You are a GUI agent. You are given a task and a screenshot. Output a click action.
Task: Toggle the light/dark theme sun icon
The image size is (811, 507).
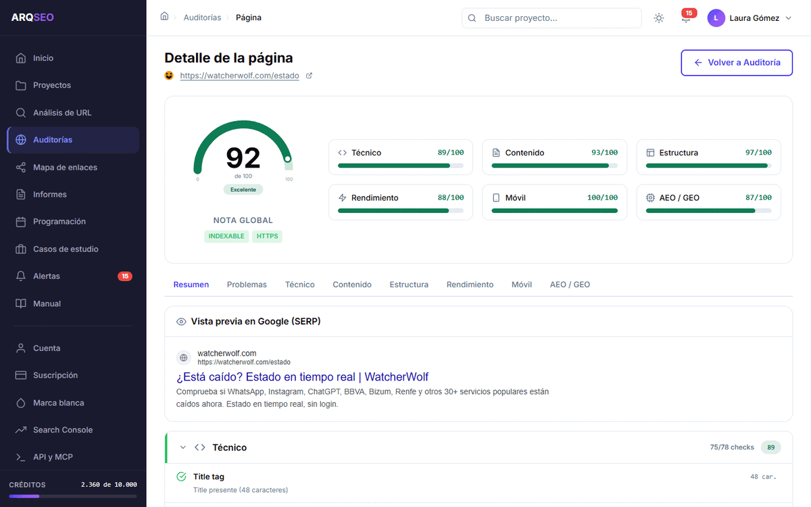659,18
